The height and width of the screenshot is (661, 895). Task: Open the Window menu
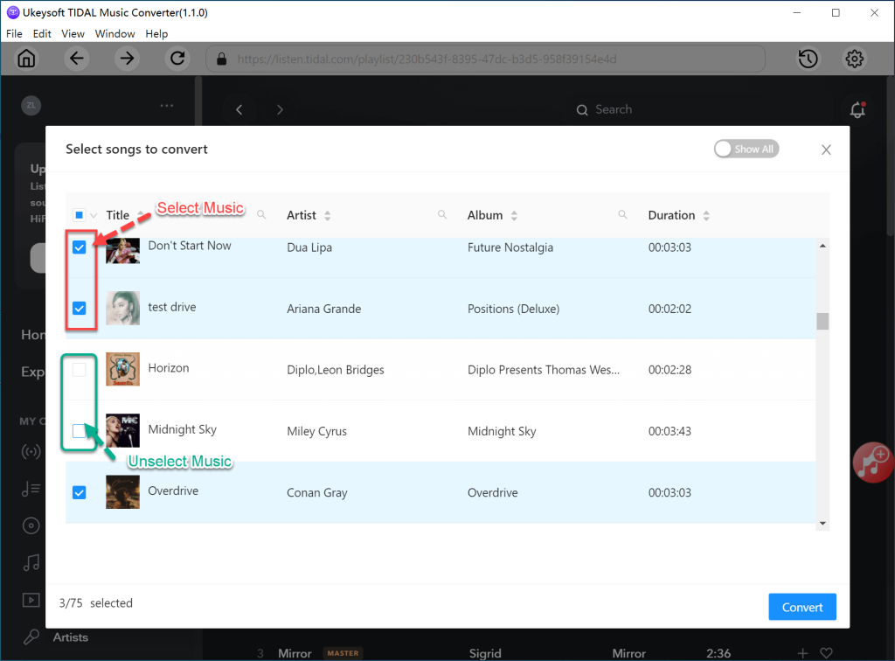point(114,33)
